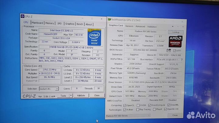Switch to the Bench tab
219x123 pixels.
point(80,24)
